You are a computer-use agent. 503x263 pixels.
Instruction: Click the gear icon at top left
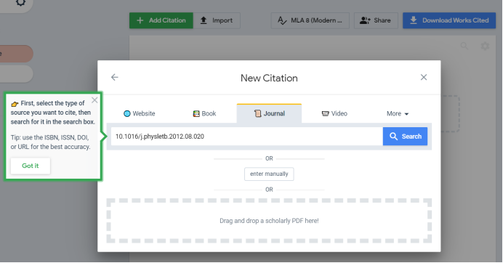(x=20, y=3)
